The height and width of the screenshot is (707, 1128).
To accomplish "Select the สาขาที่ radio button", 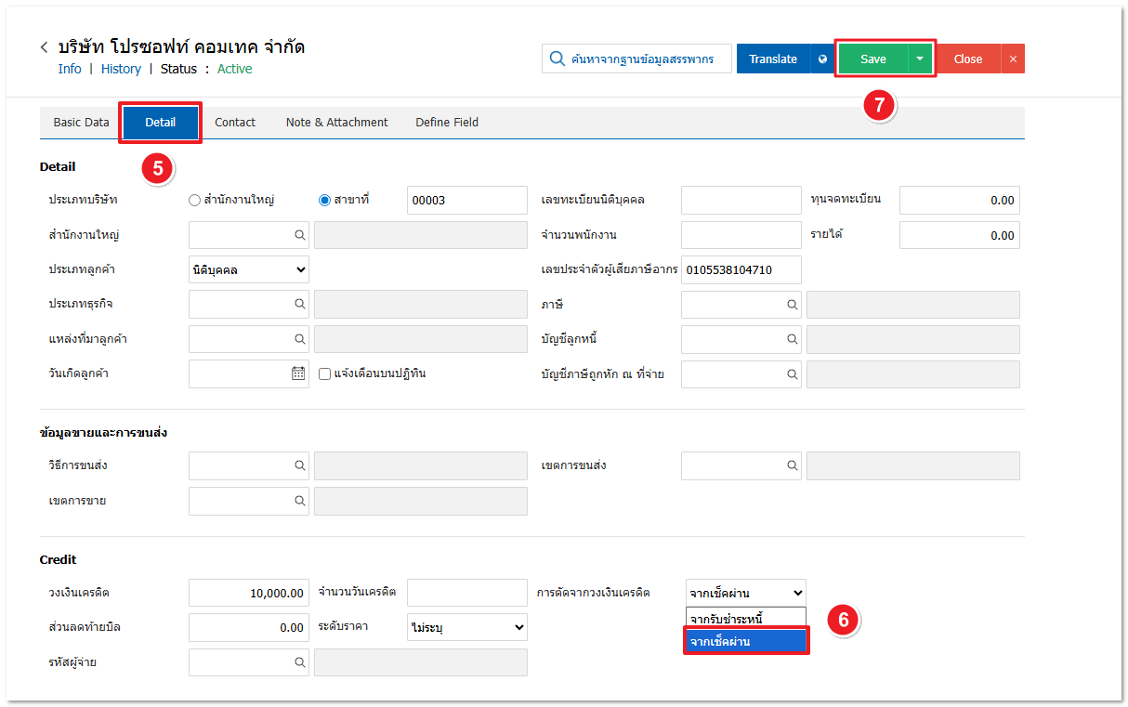I will [324, 200].
